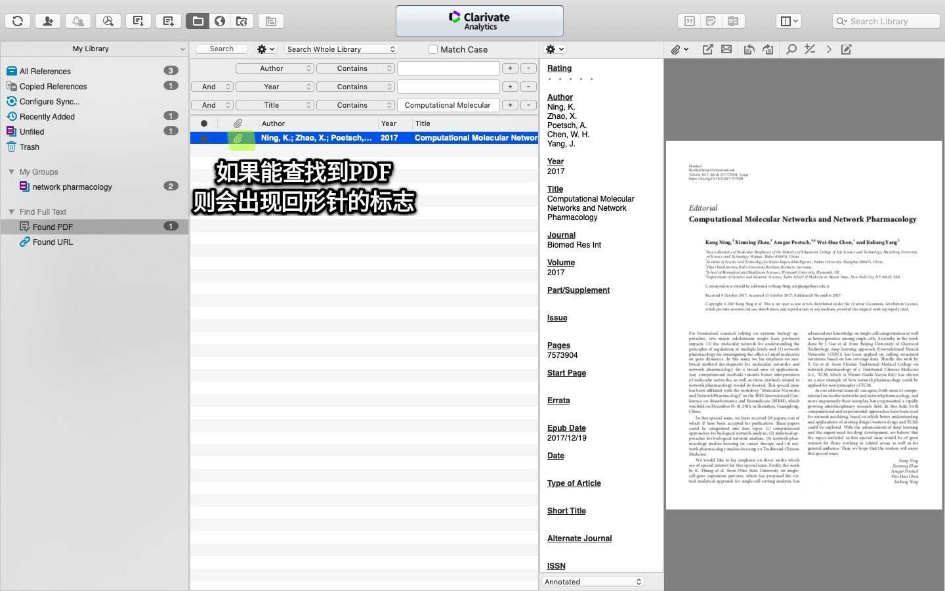Remove the Year search row
The image size is (945, 591).
[x=528, y=87]
